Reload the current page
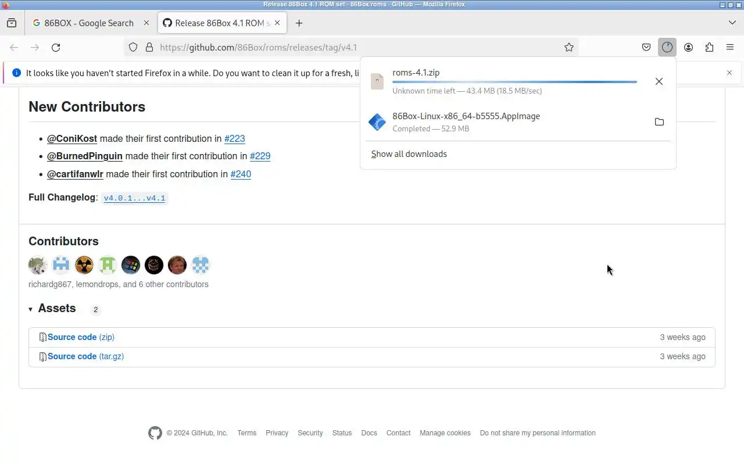The width and height of the screenshot is (744, 465). pos(56,48)
